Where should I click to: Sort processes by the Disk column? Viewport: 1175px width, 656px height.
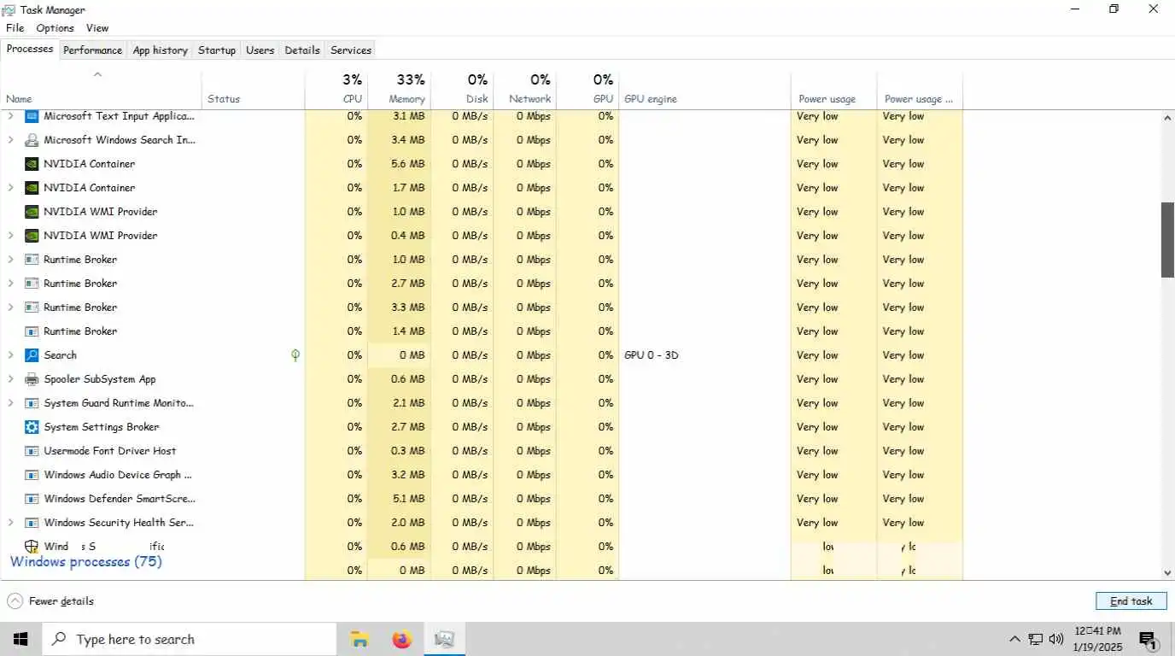pyautogui.click(x=463, y=89)
